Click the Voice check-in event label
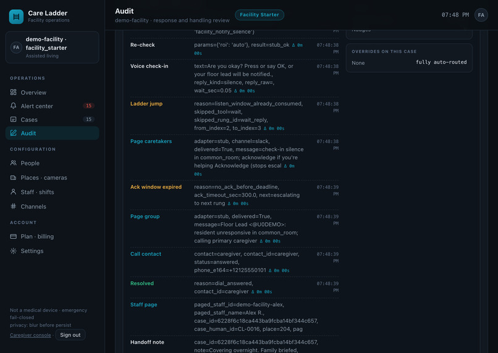The width and height of the screenshot is (498, 353). point(150,66)
